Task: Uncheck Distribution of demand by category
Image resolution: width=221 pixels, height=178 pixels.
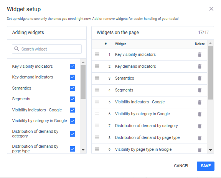Action: [x=73, y=134]
